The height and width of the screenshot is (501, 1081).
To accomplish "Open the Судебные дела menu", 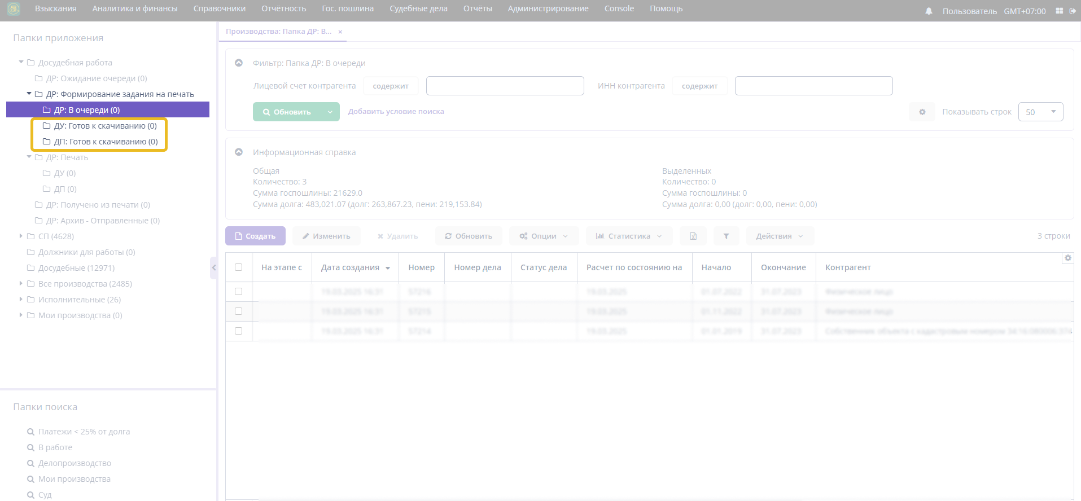I will pyautogui.click(x=418, y=8).
